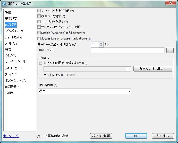
Task: Close the IE7Pro settings window
Action: [170, 3]
